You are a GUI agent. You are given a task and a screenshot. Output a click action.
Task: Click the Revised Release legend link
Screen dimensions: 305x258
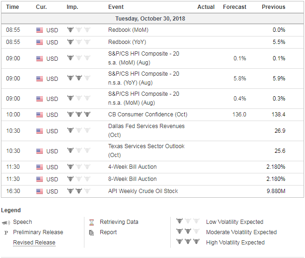click(34, 243)
